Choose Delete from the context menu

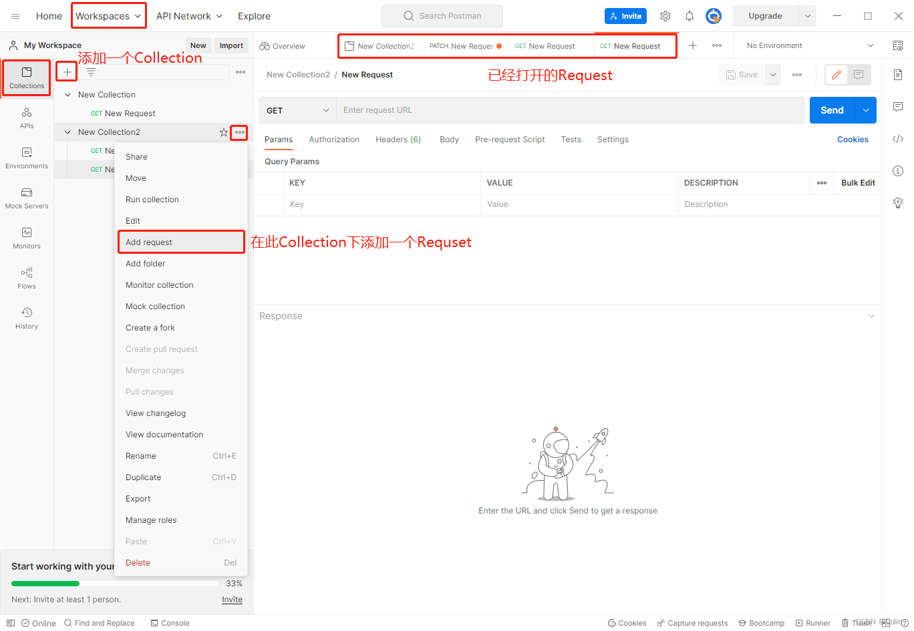181,563
